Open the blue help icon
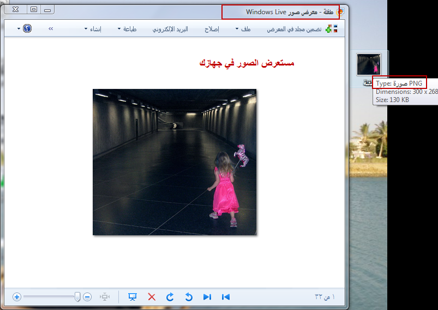Screen dimensions: 438x310 (27, 28)
